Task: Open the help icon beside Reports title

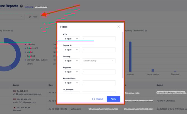Action: click(x=21, y=6)
